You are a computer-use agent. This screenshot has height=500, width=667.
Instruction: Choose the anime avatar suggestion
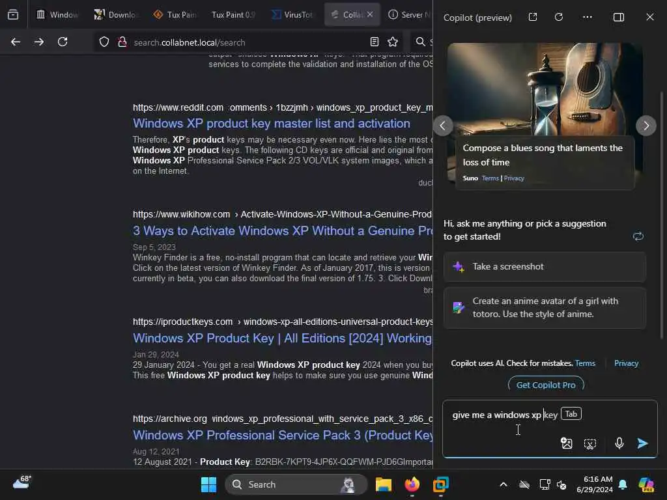pyautogui.click(x=545, y=307)
